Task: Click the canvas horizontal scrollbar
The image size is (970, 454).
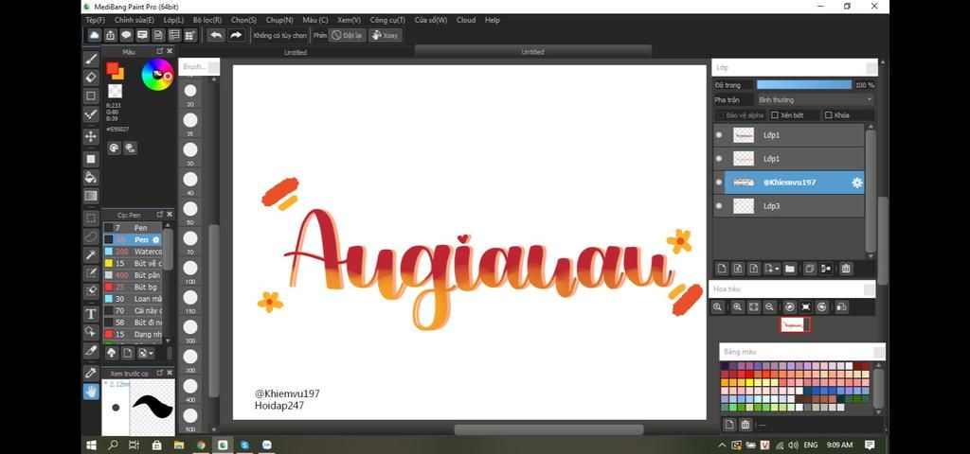Action: (x=548, y=429)
